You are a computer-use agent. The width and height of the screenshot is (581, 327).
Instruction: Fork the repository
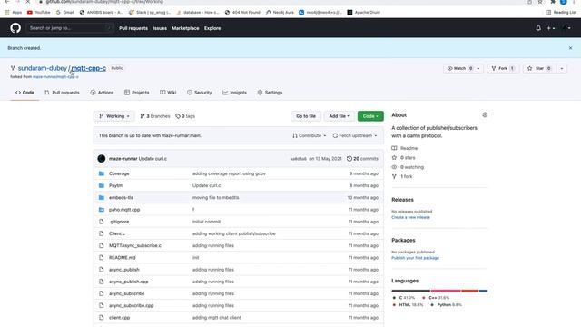tap(503, 69)
